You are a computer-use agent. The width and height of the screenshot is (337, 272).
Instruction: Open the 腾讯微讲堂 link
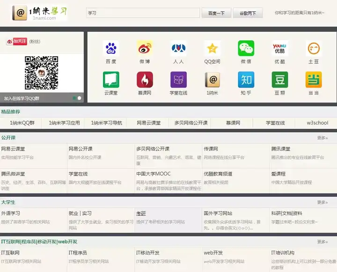(x=13, y=174)
